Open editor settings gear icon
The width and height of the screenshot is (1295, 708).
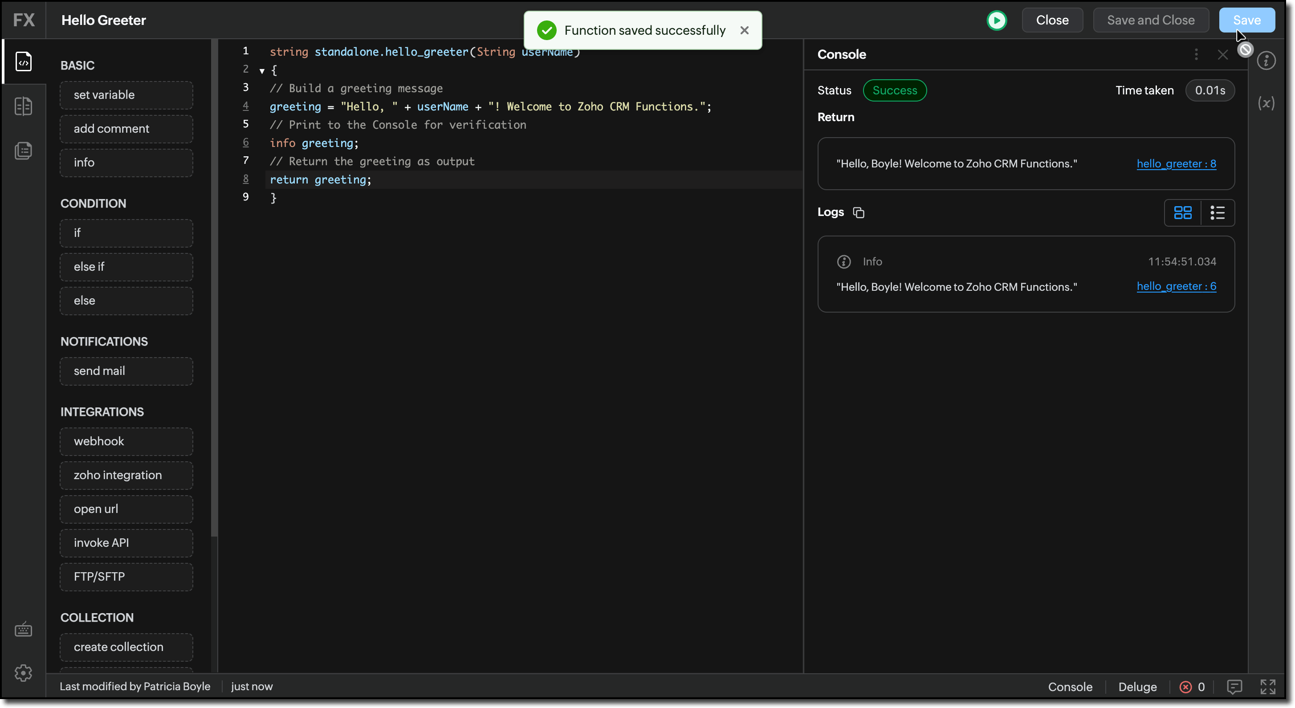pos(24,673)
